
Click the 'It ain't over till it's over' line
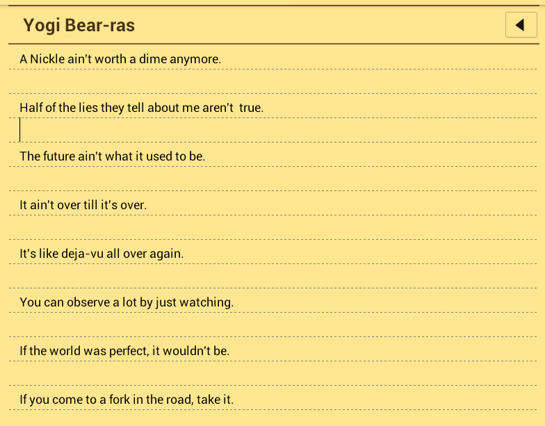[83, 205]
